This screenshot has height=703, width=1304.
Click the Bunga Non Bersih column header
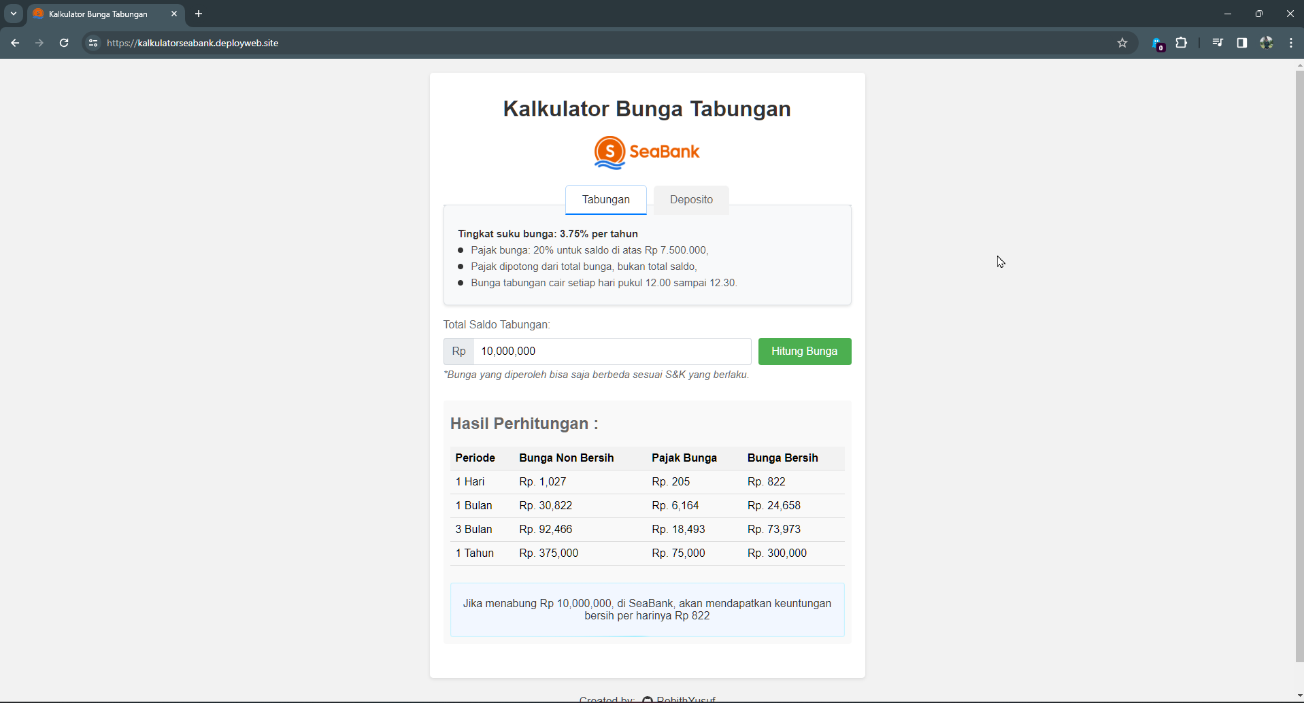pos(567,458)
